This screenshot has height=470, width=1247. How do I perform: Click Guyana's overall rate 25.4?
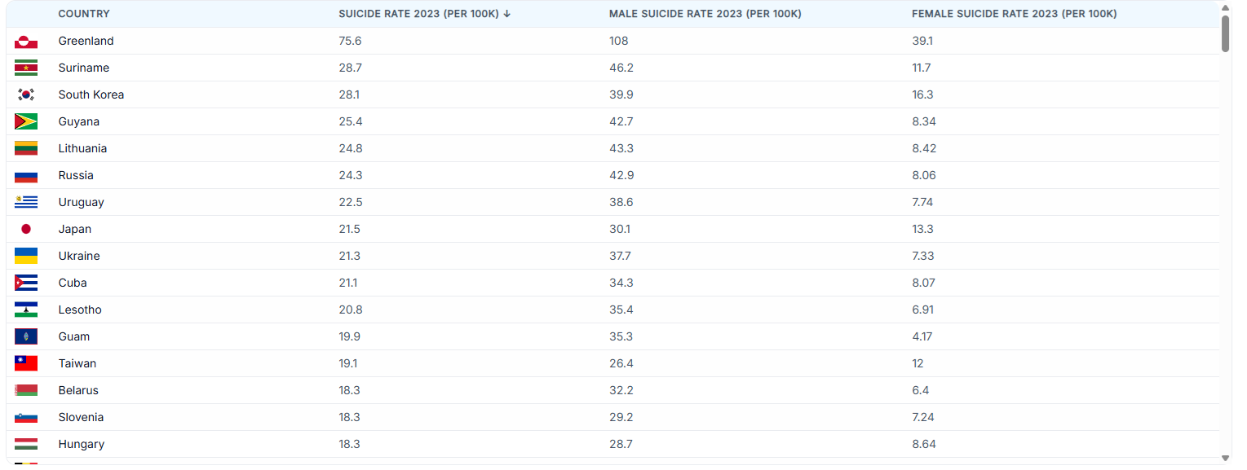point(351,121)
